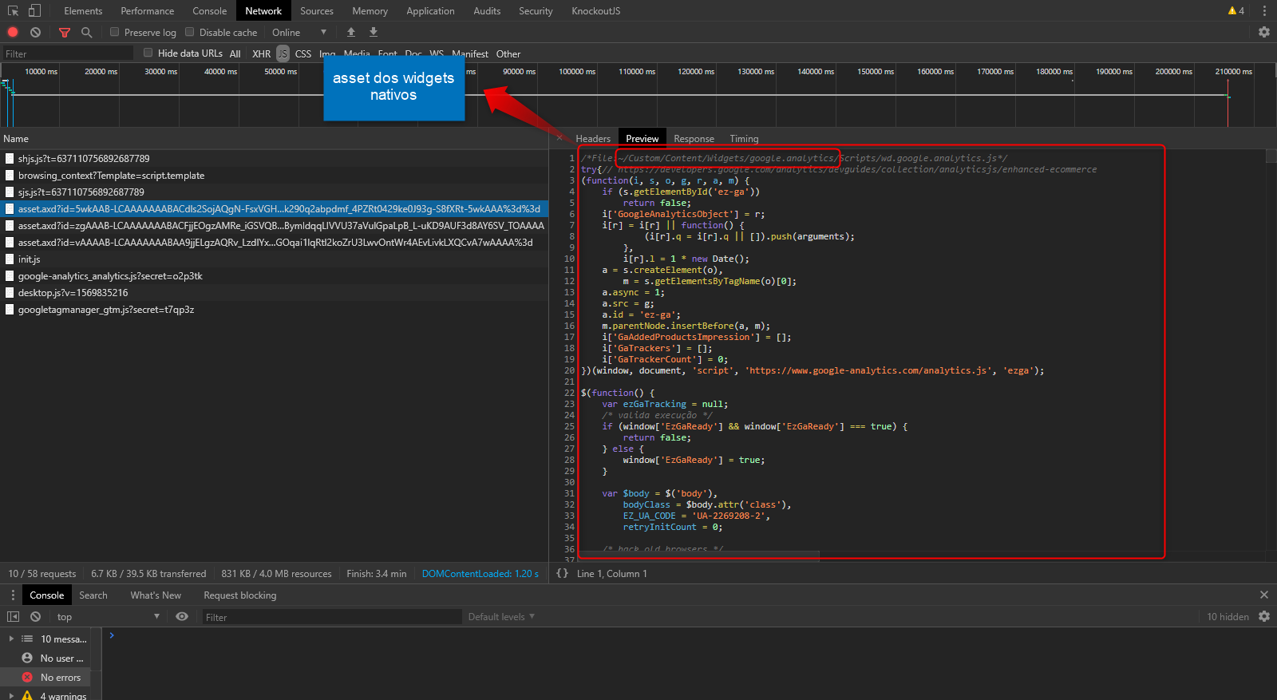
Task: Click the network Filter text field
Action: (x=67, y=53)
